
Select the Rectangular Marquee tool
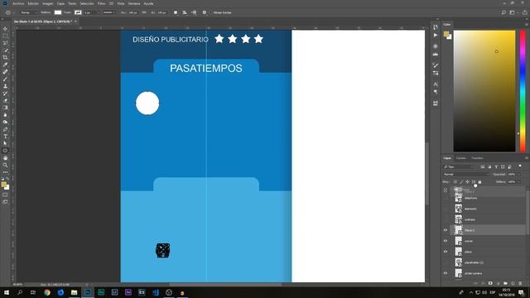point(5,36)
